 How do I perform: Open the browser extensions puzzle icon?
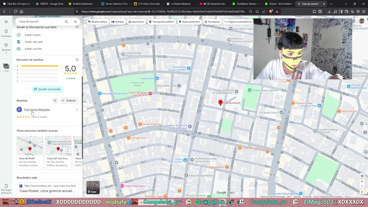pos(314,11)
